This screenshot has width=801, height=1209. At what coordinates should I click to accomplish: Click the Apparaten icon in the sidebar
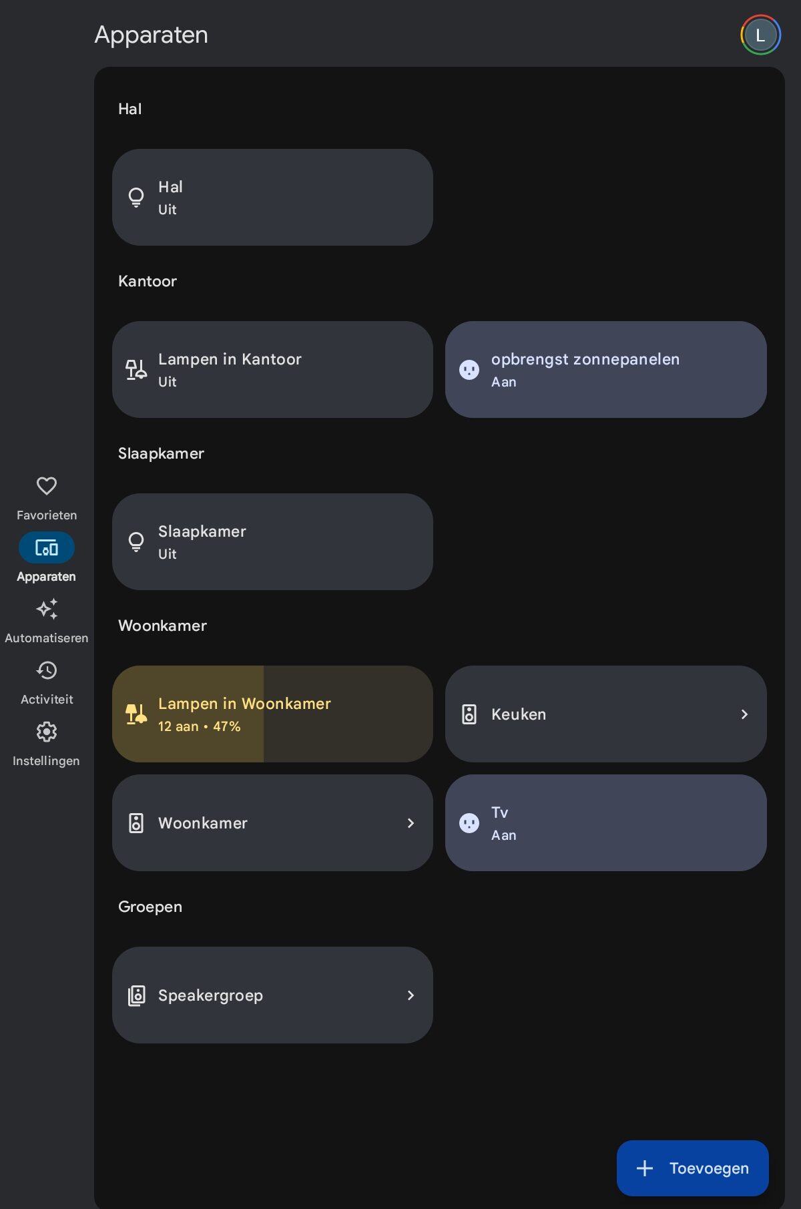pyautogui.click(x=46, y=547)
